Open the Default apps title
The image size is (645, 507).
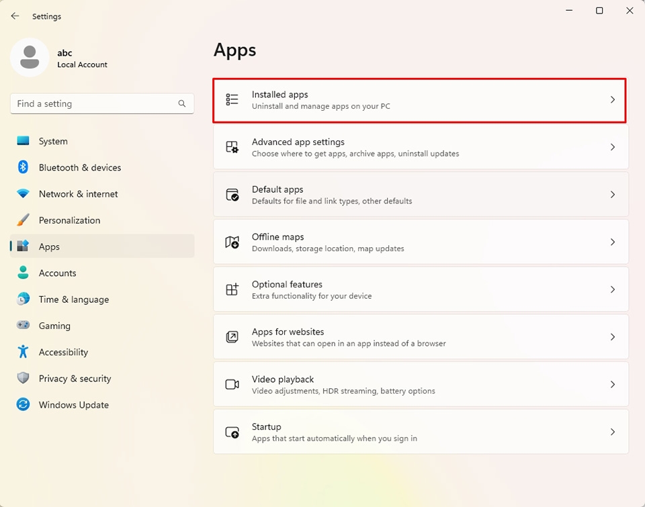click(277, 189)
